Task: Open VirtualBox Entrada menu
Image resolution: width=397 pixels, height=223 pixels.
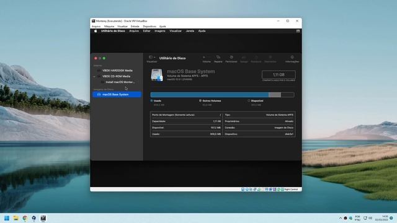Action: pyautogui.click(x=135, y=26)
